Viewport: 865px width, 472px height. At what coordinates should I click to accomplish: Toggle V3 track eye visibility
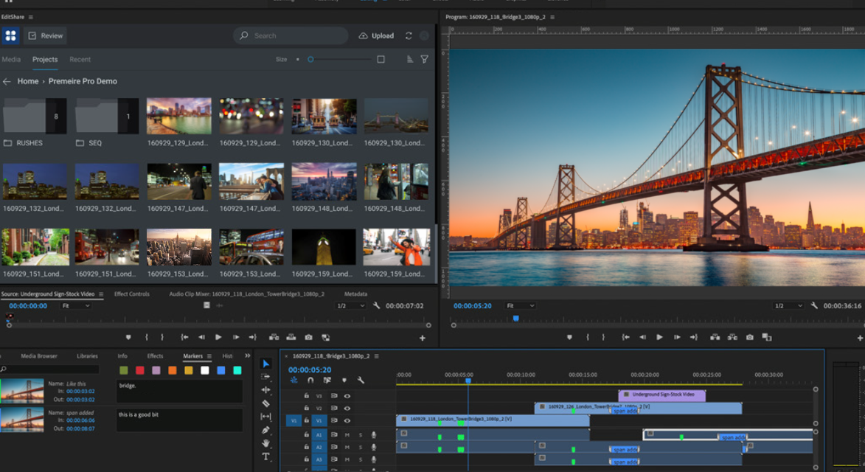click(347, 396)
